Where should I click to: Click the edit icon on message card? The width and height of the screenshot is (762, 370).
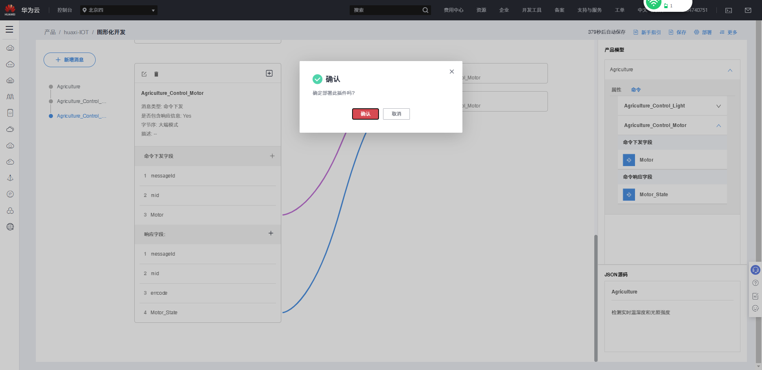point(144,74)
